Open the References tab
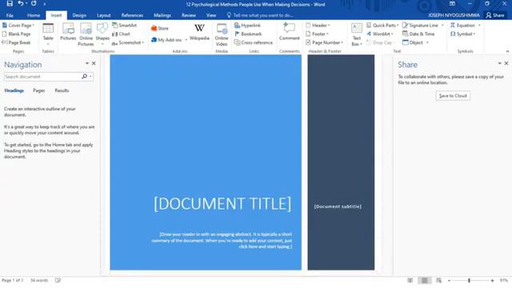Image resolution: width=512 pixels, height=288 pixels. pos(132,15)
